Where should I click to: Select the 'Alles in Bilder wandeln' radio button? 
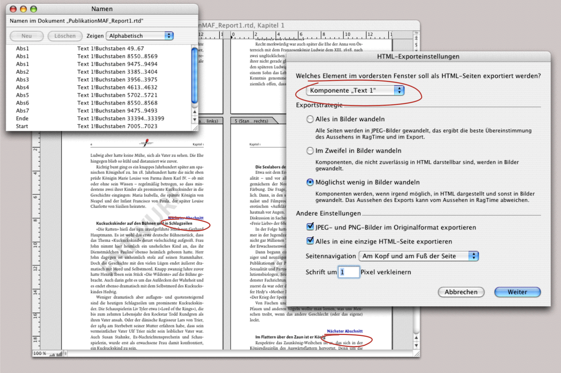click(x=310, y=120)
